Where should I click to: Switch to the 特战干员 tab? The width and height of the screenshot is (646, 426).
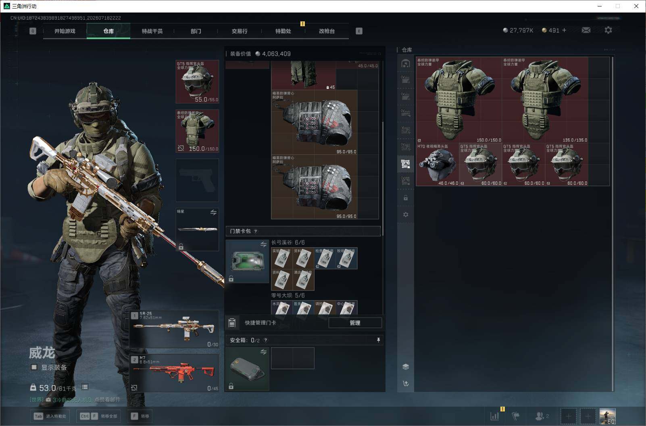tap(152, 31)
